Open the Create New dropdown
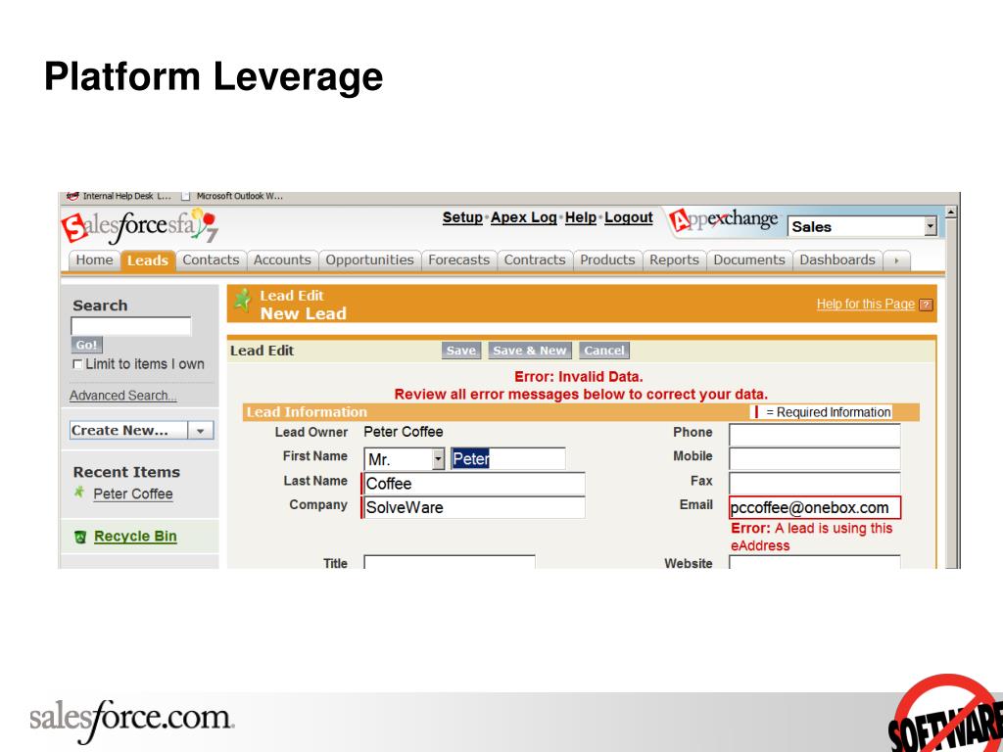1003x752 pixels. (x=200, y=431)
